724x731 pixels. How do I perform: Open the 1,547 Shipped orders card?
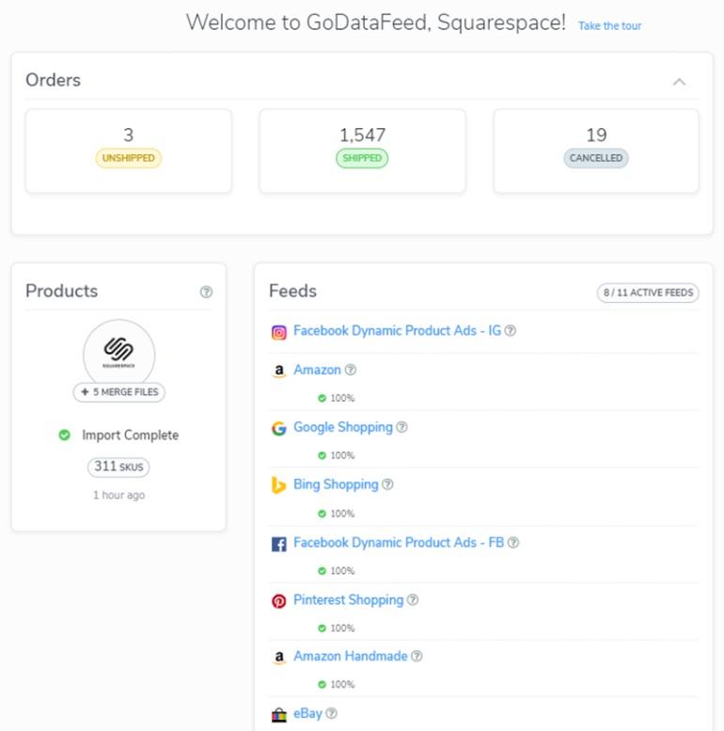(362, 151)
